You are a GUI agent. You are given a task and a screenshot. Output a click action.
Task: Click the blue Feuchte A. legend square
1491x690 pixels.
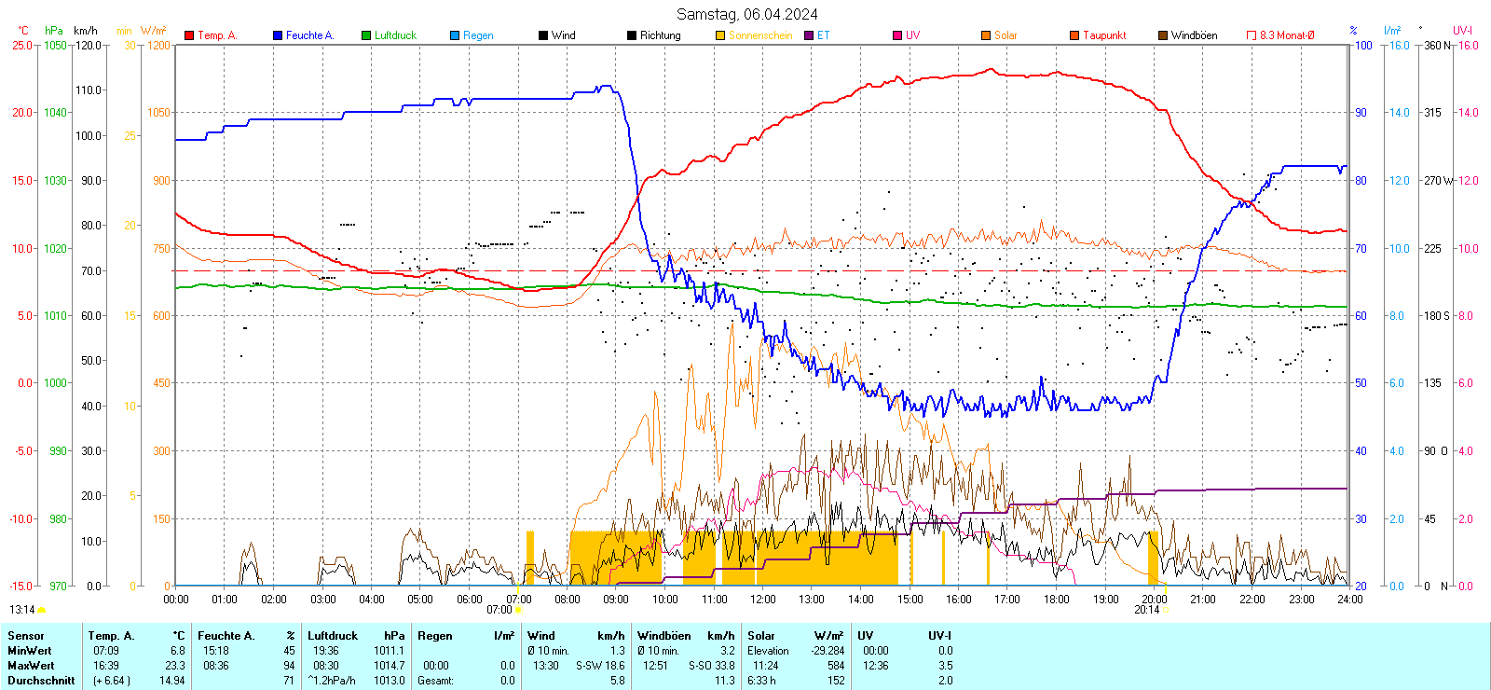click(278, 35)
